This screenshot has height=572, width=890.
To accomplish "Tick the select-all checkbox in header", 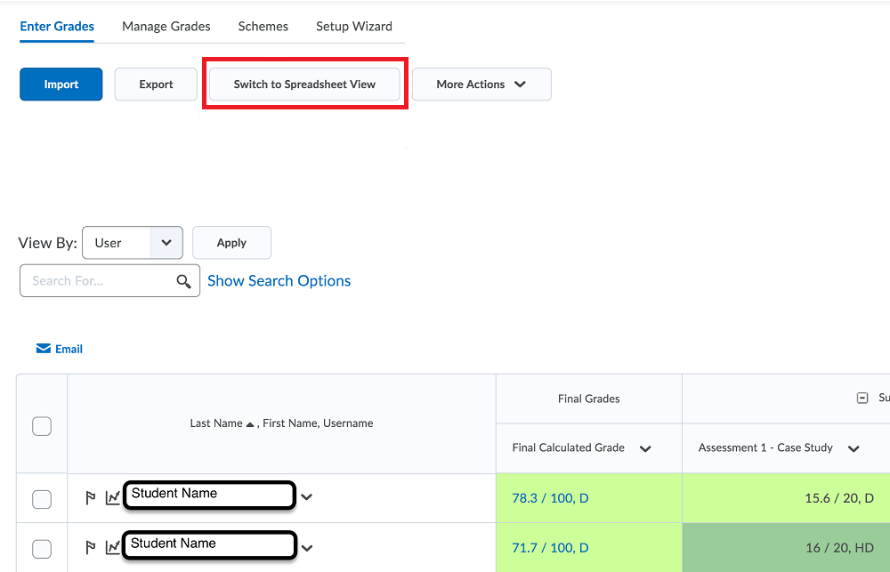I will (42, 426).
